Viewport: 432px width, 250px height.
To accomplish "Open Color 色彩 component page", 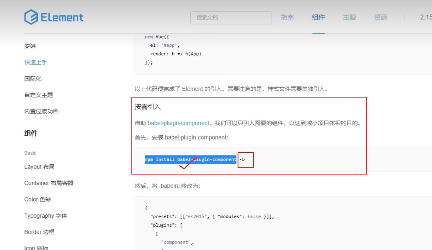I will (37, 199).
